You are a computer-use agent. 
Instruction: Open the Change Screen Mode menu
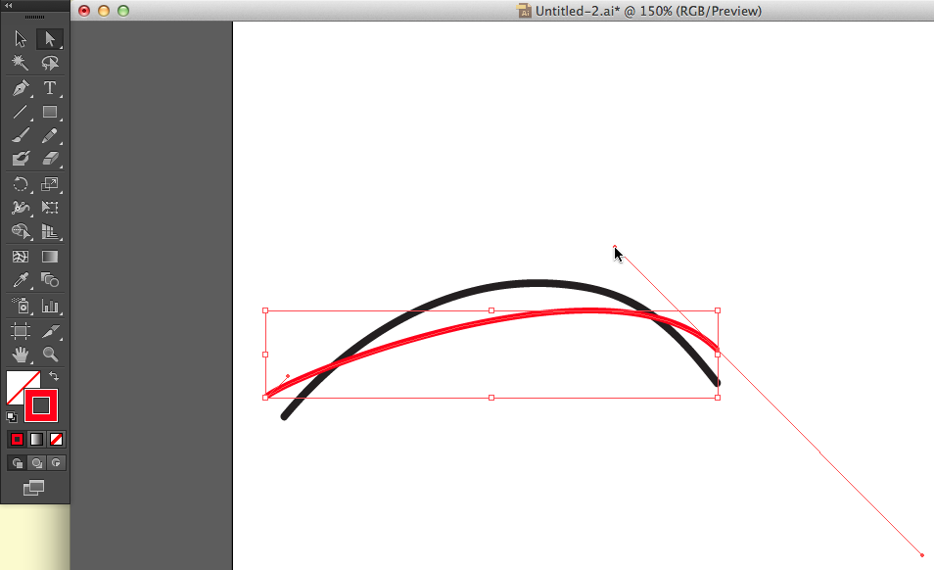tap(34, 488)
